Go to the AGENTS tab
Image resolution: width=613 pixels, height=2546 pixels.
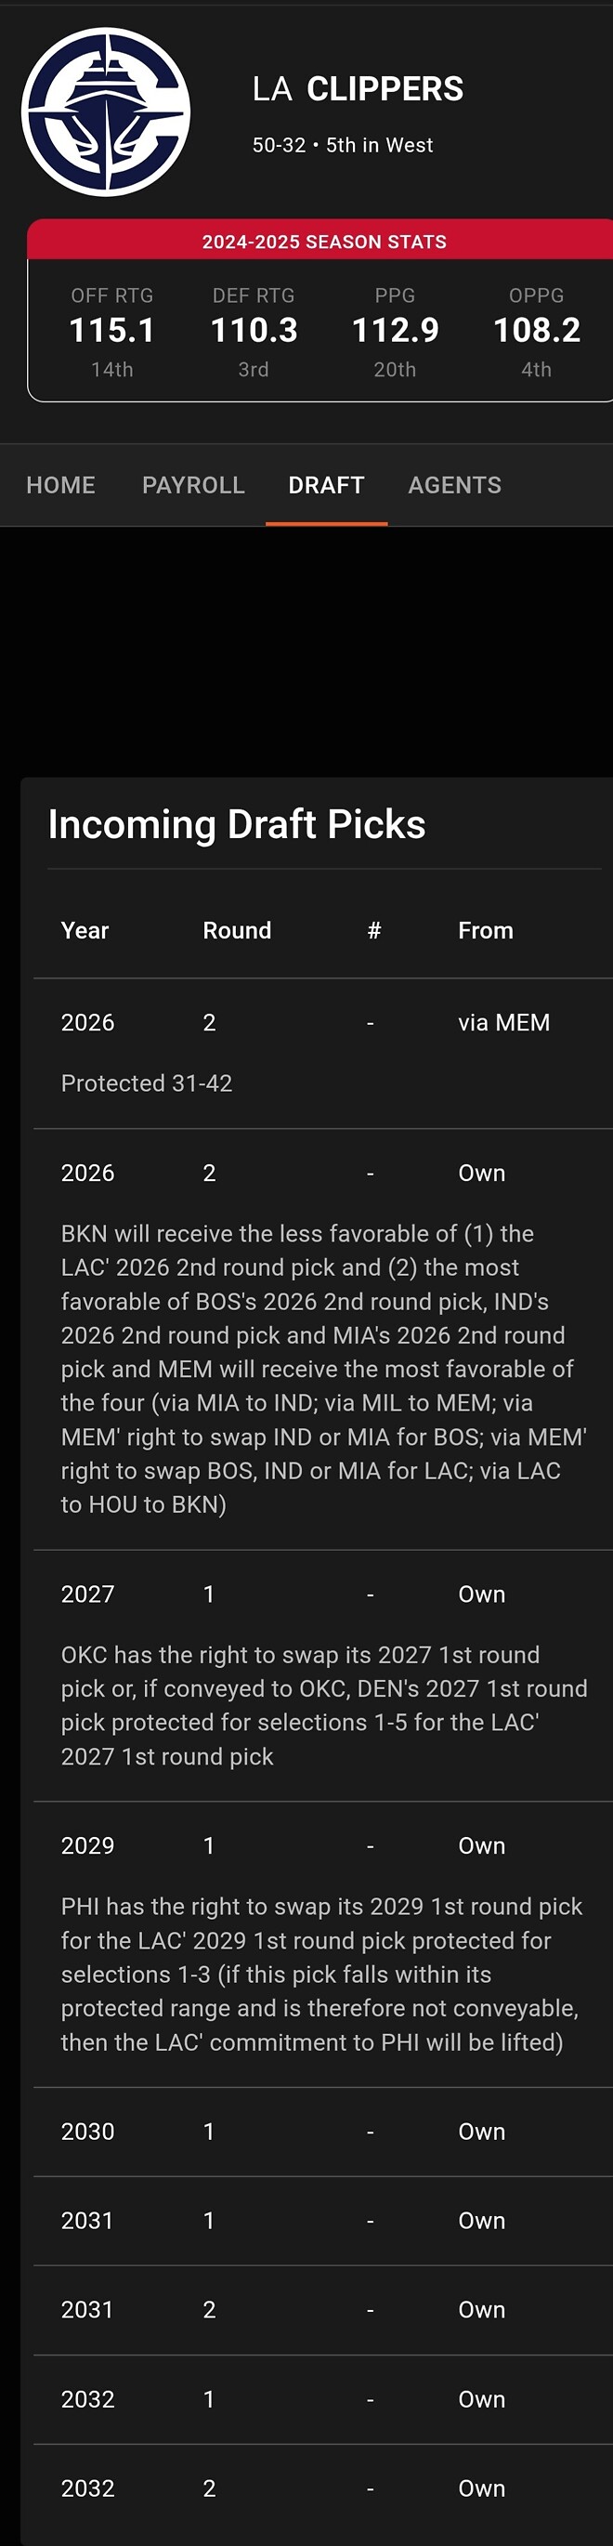pos(455,485)
